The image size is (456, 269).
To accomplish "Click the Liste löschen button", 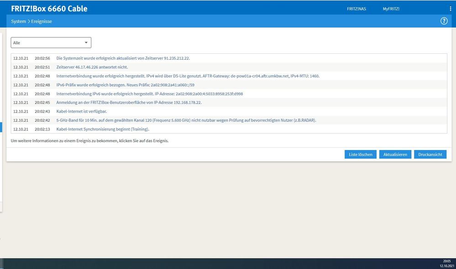I will (x=360, y=155).
